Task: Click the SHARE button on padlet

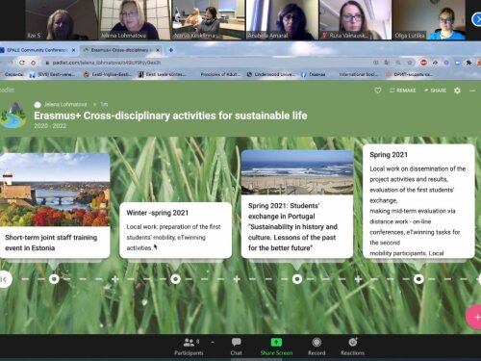Action: 435,90
